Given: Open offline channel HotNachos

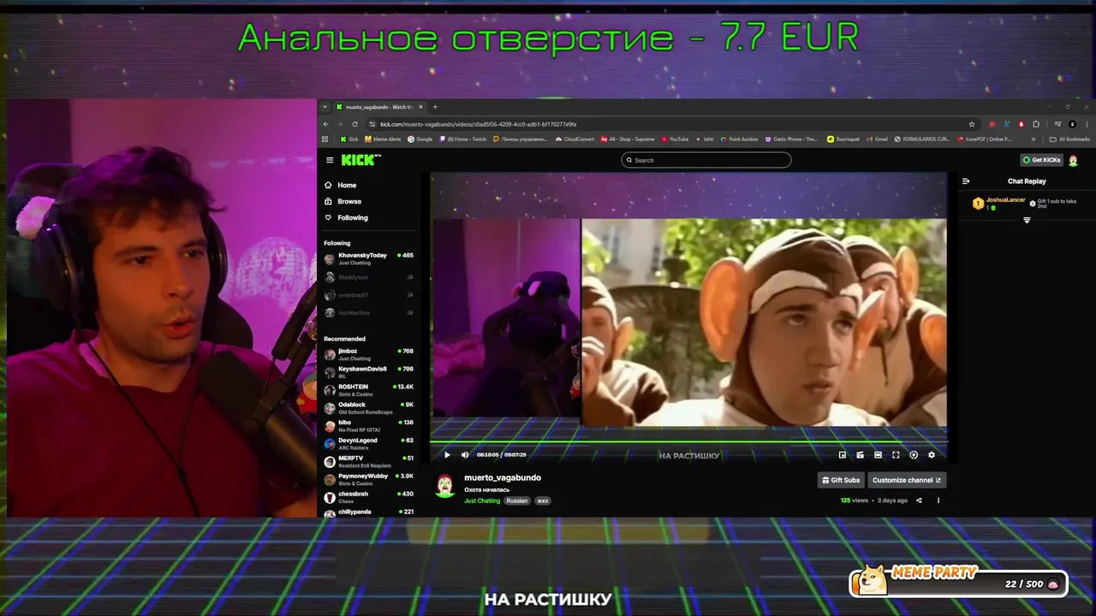Looking at the screenshot, I should [368, 313].
